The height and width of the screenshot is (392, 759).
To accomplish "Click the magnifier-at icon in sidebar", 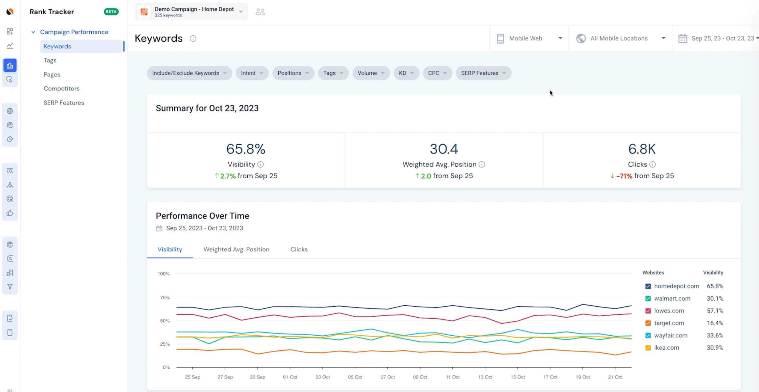I will pos(10,259).
